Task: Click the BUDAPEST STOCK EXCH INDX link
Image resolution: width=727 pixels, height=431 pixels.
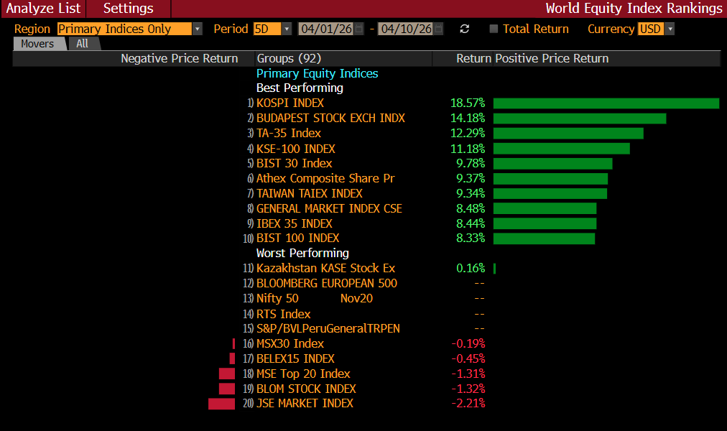Action: click(330, 119)
